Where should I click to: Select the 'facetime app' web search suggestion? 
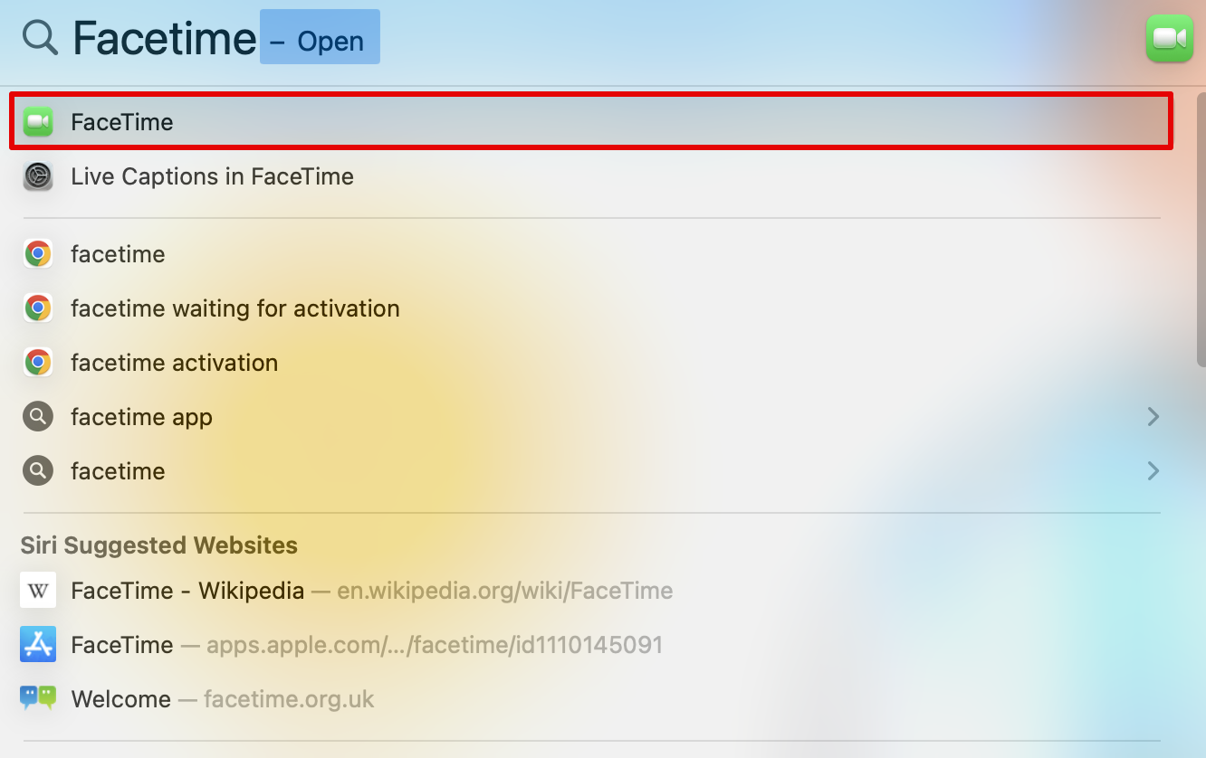591,417
